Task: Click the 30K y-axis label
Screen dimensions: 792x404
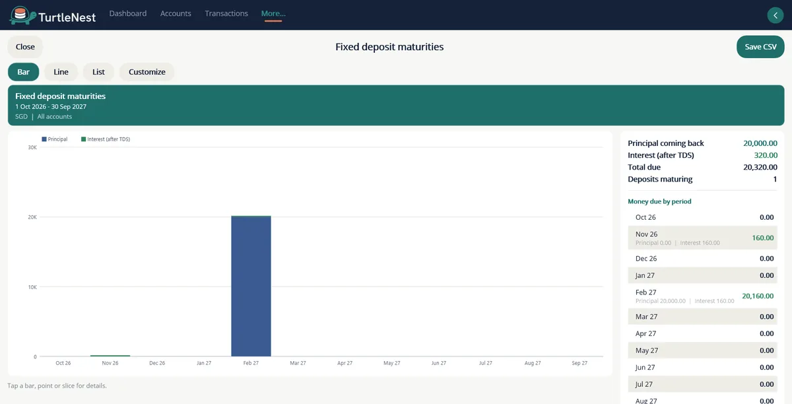Action: tap(32, 147)
